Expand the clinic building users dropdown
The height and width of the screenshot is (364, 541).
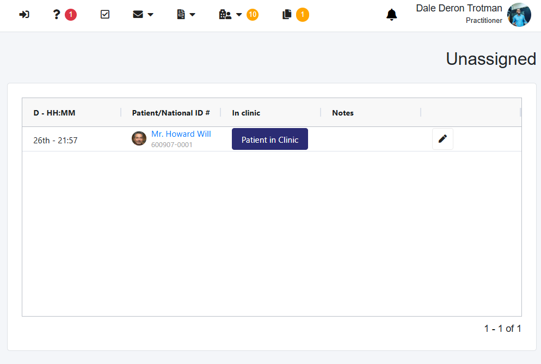tap(230, 15)
